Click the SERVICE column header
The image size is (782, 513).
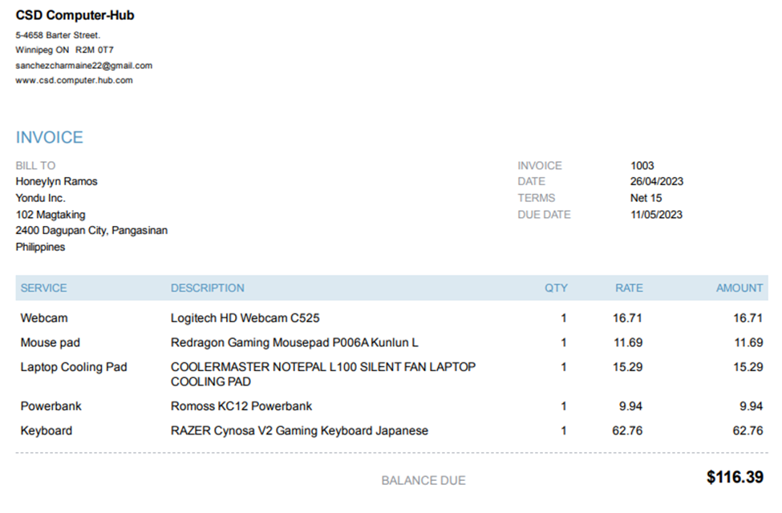pos(44,288)
